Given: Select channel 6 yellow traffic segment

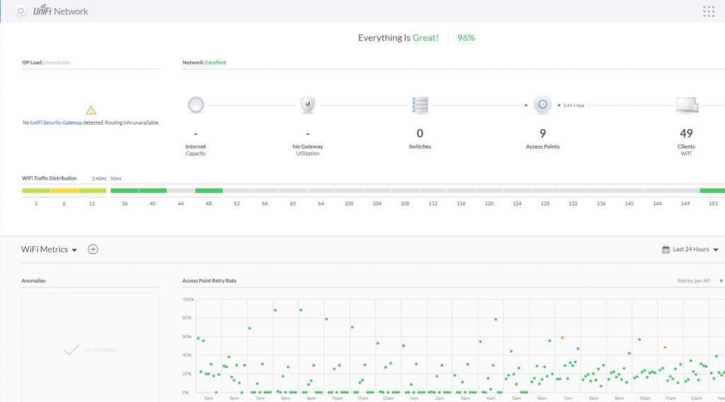Looking at the screenshot, I should 64,190.
